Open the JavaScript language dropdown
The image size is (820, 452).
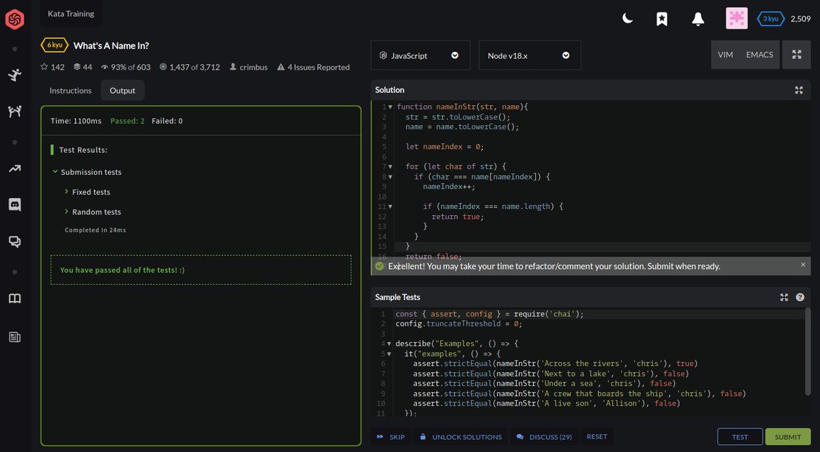(420, 55)
